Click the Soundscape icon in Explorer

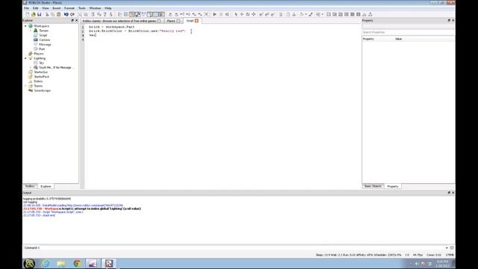point(31,90)
